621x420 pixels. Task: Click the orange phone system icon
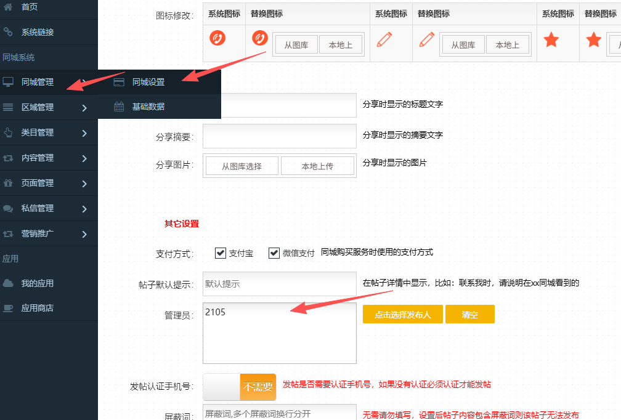(x=217, y=38)
